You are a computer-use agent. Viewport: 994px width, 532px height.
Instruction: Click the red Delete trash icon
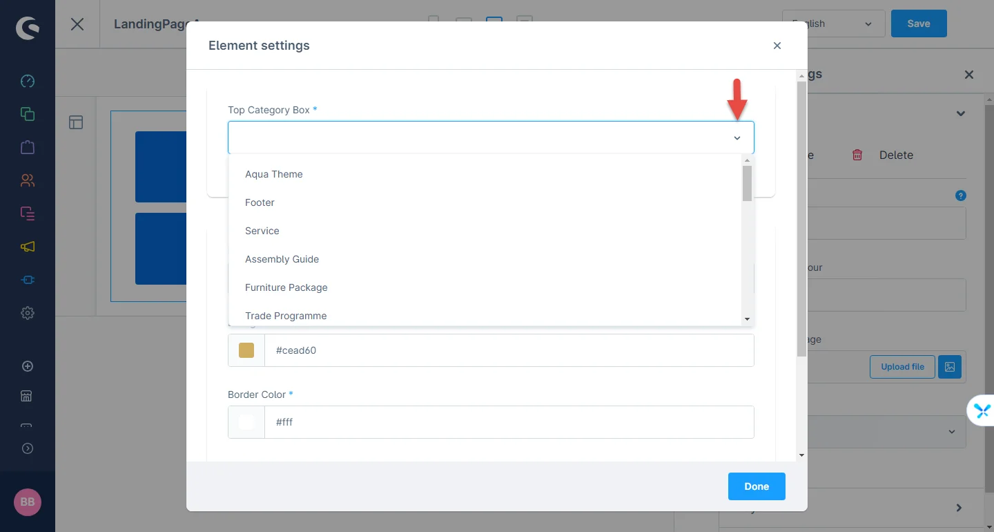point(857,155)
